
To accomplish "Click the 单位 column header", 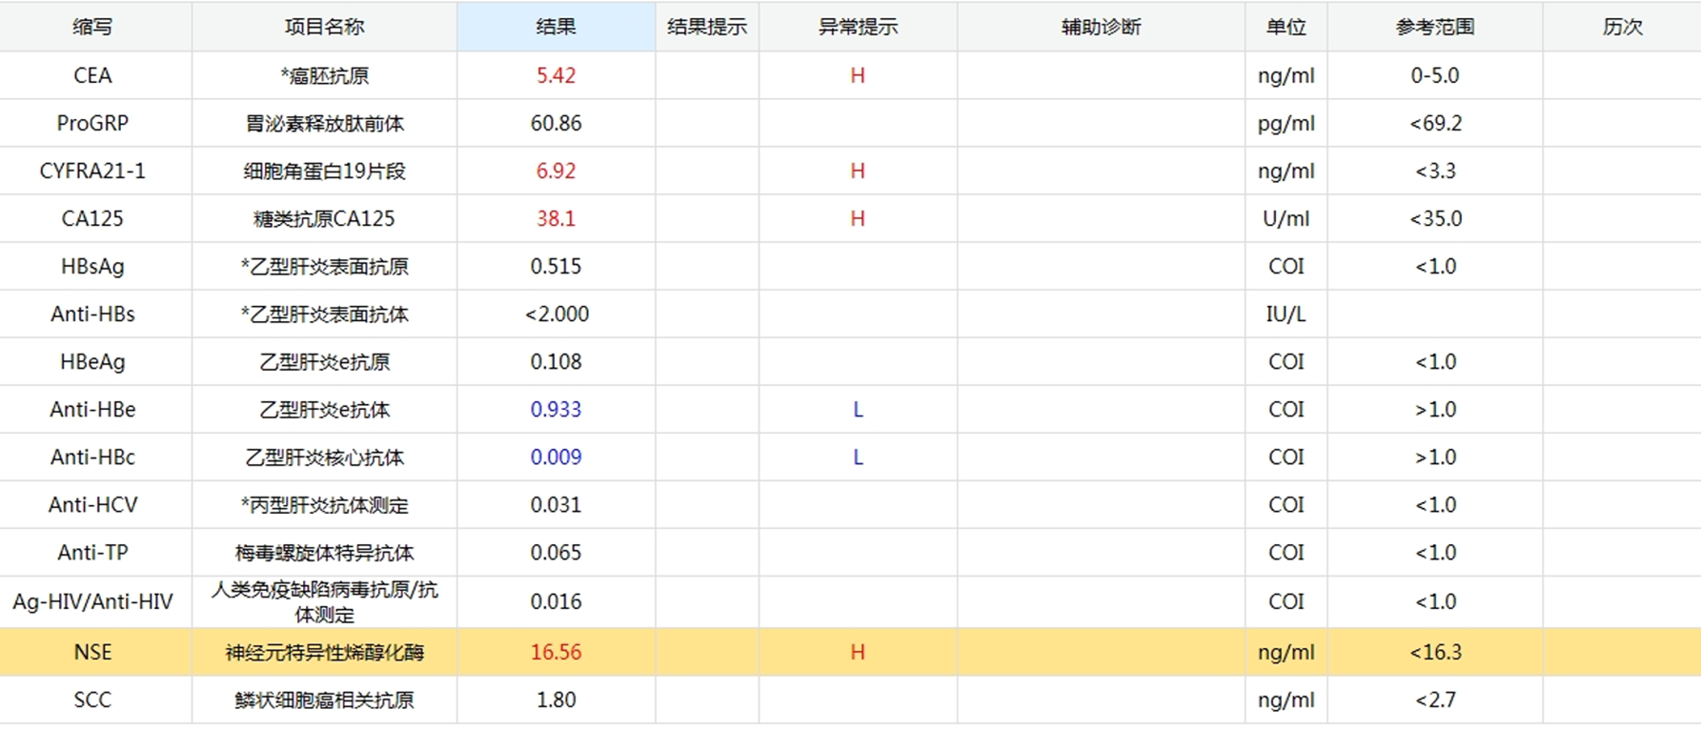I will point(1286,27).
